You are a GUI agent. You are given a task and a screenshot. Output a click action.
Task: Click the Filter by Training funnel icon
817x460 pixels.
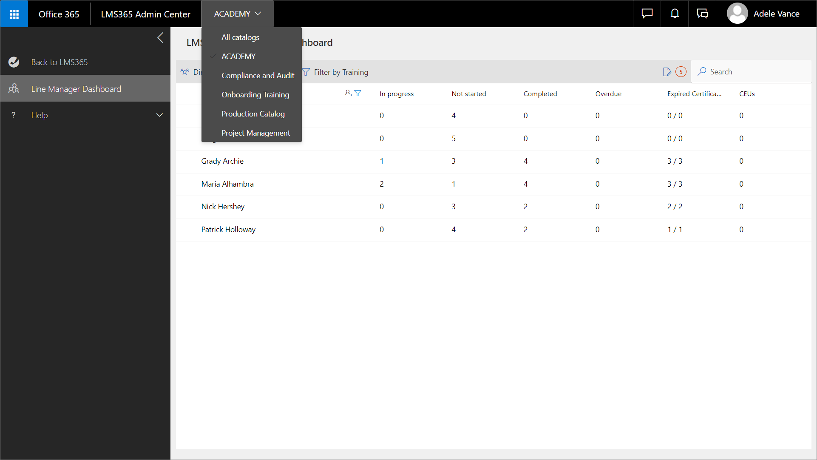coord(306,72)
